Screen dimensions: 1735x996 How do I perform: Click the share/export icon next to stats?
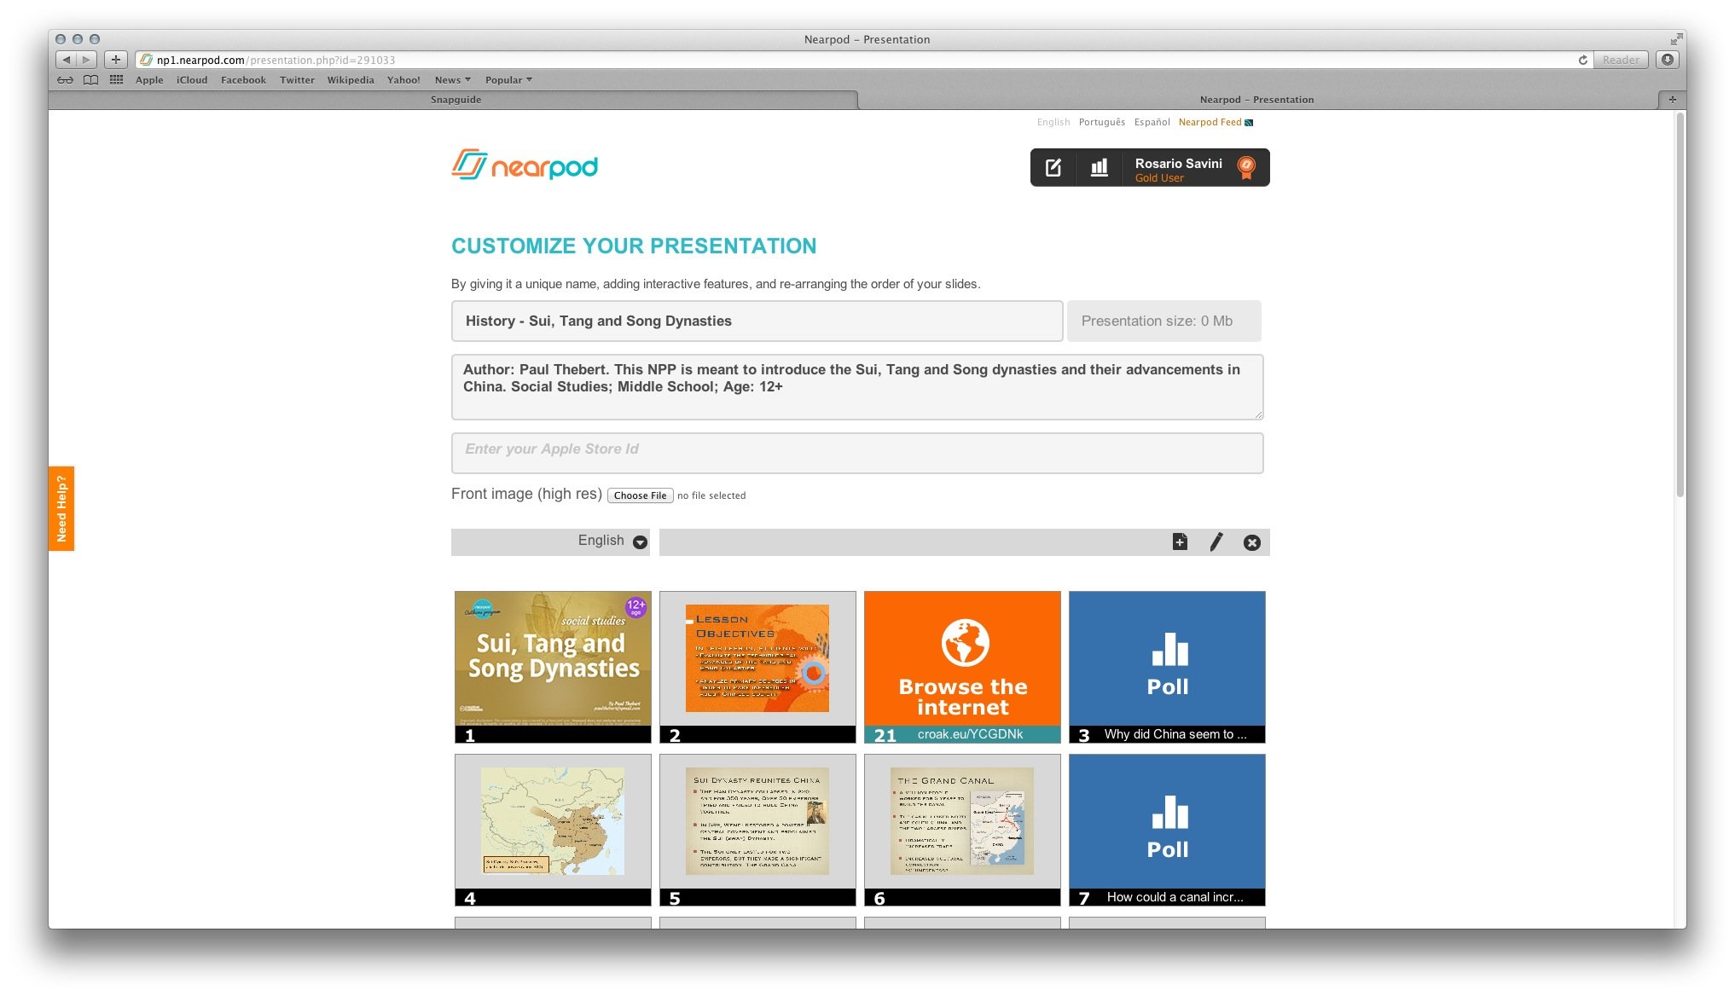[x=1053, y=168]
